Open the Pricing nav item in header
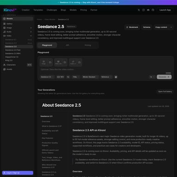This screenshot has width=177, height=177. click(83, 10)
